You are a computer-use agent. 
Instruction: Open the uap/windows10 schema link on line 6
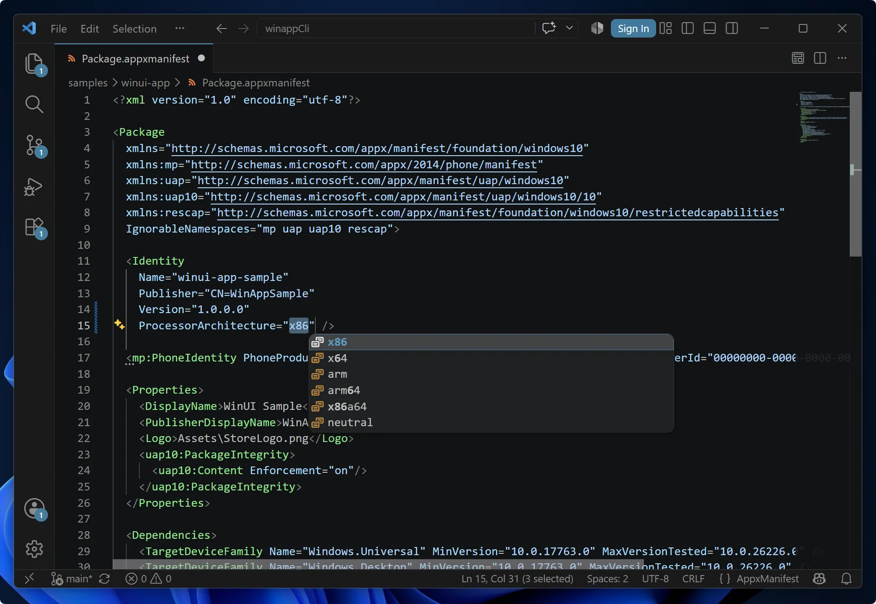(380, 181)
